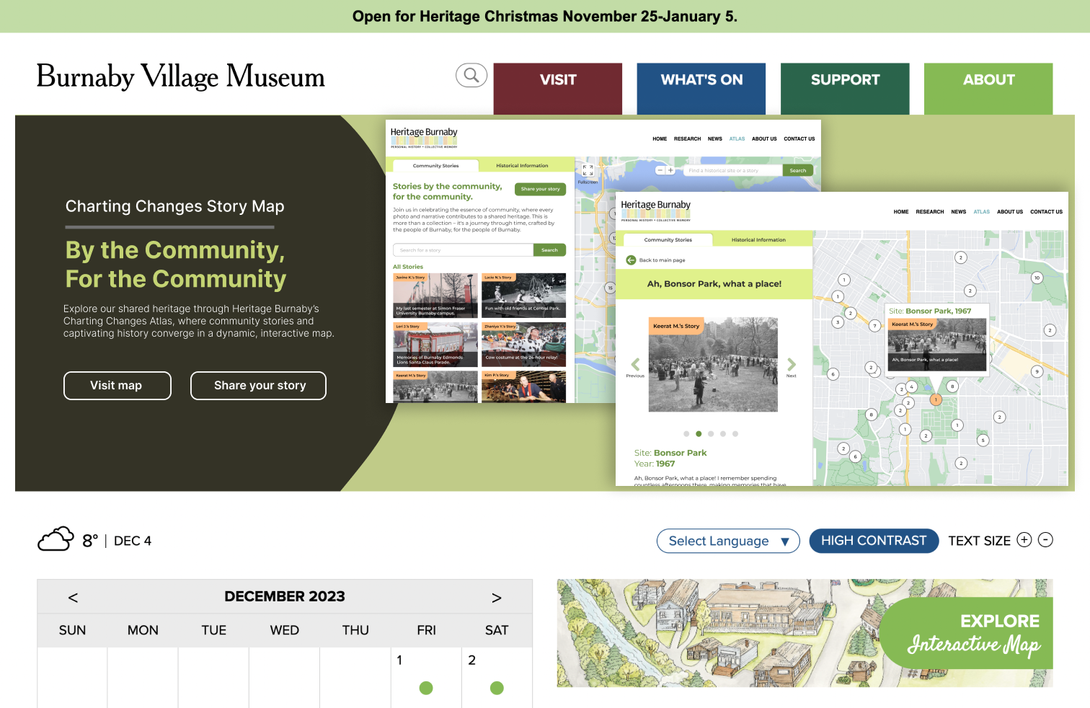Click the Visit map button
1090x708 pixels.
[x=118, y=386]
